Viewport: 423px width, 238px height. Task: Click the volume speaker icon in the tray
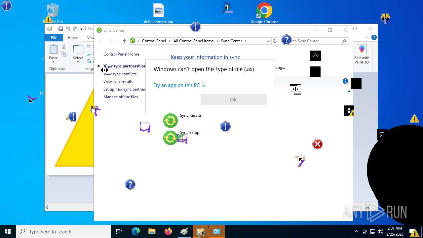pyautogui.click(x=380, y=231)
